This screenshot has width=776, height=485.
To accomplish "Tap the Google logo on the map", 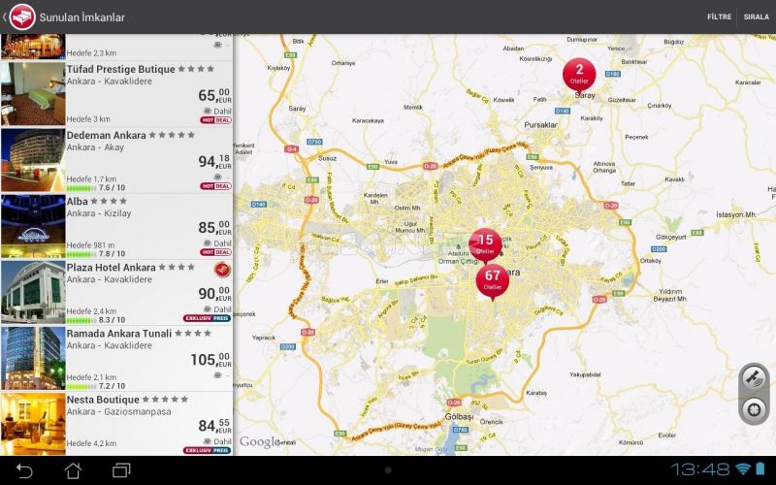I will click(260, 442).
